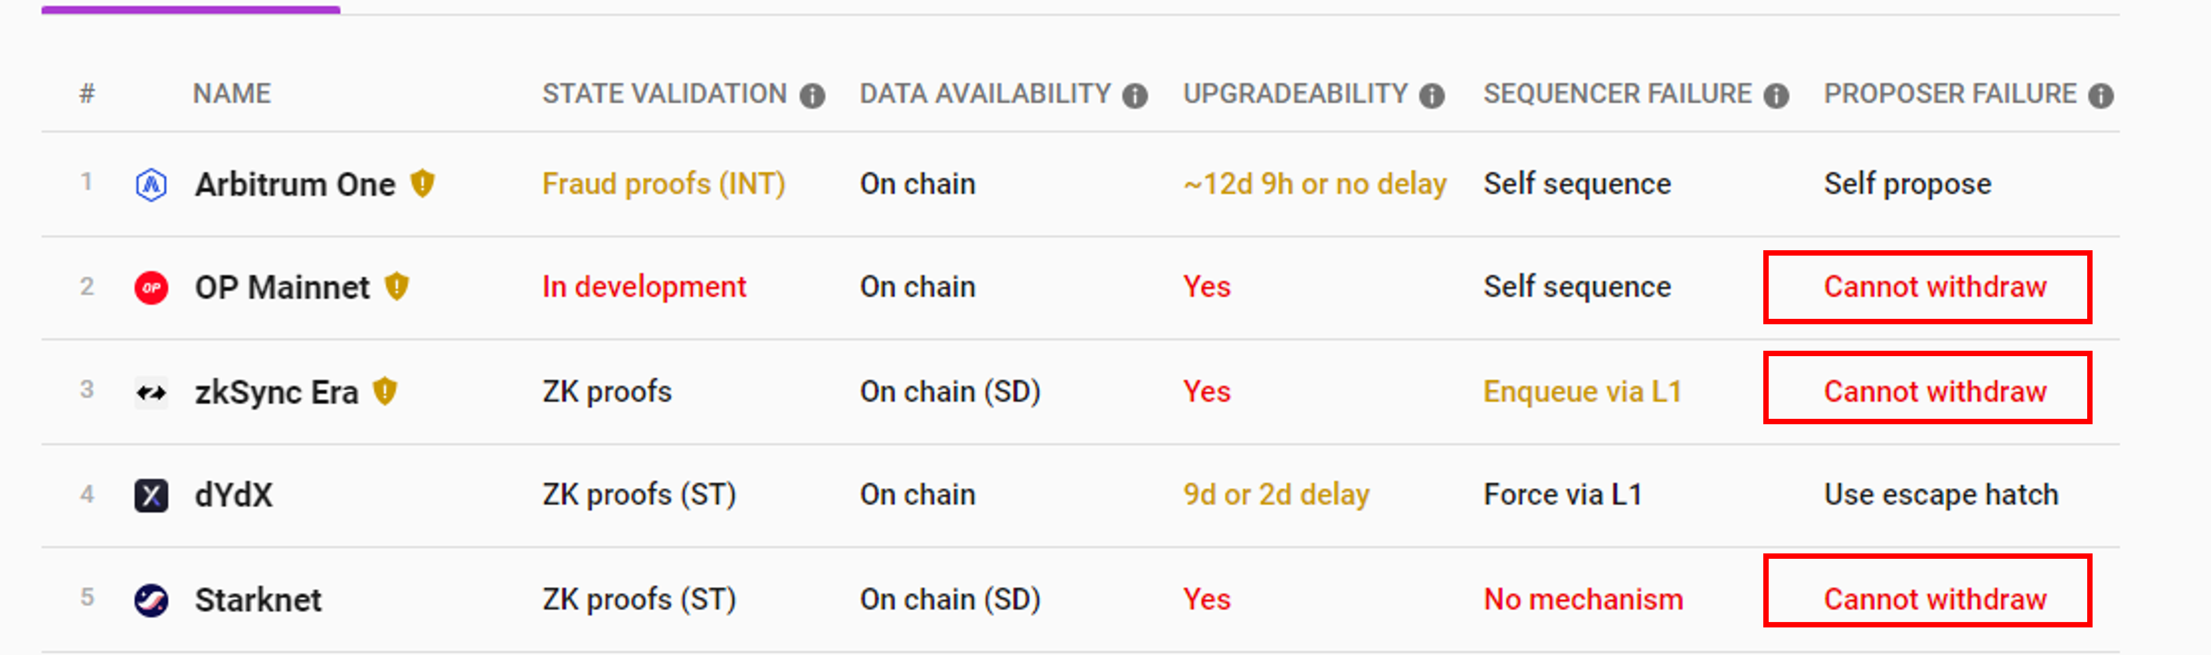Image resolution: width=2211 pixels, height=655 pixels.
Task: Click Starknet's "No mechanism" sequencer cell
Action: (x=1583, y=599)
